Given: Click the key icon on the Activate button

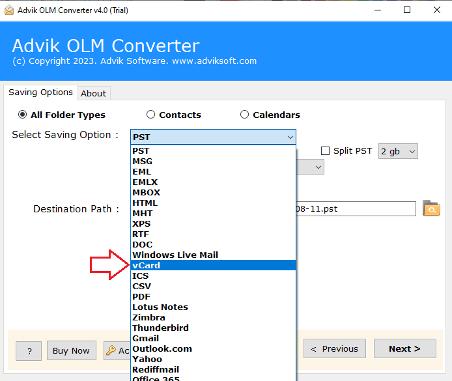Looking at the screenshot, I should [x=111, y=350].
